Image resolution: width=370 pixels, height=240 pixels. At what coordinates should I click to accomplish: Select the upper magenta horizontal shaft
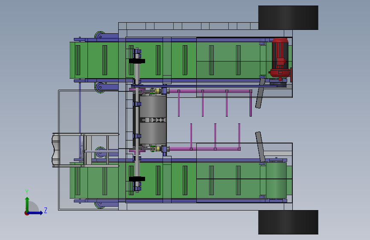(x=210, y=91)
